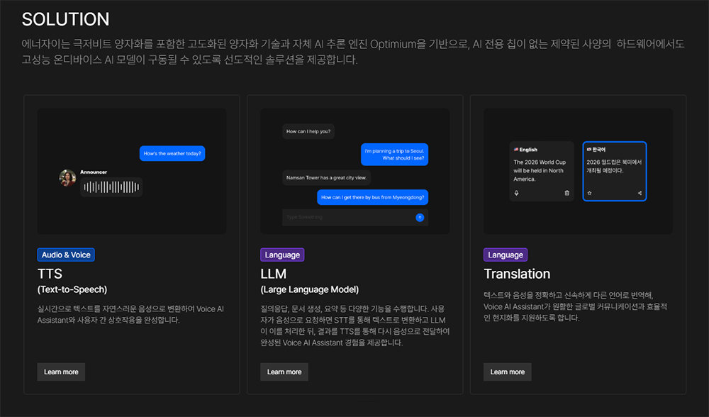Click the US flag icon next to English

pyautogui.click(x=516, y=149)
